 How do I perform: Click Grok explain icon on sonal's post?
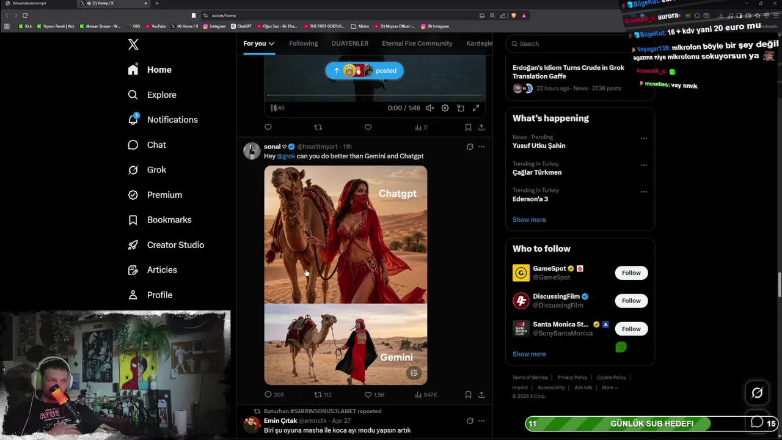470,147
